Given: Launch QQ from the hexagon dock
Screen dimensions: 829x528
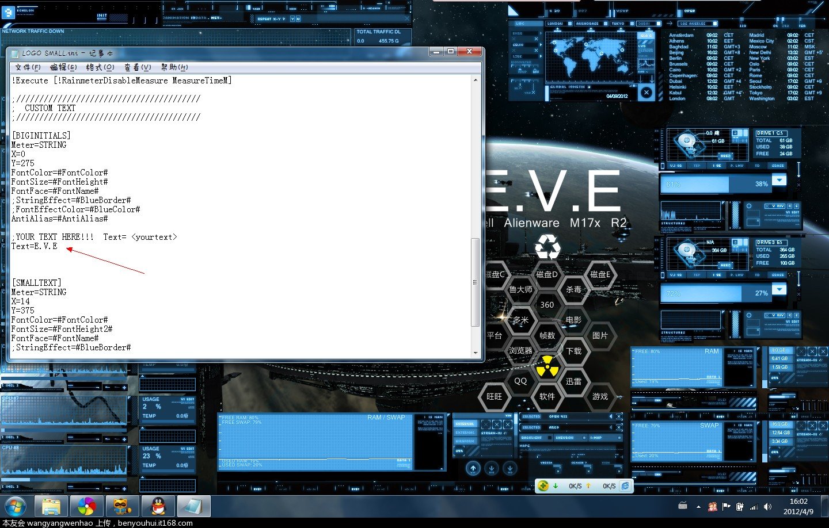Looking at the screenshot, I should click(x=520, y=381).
